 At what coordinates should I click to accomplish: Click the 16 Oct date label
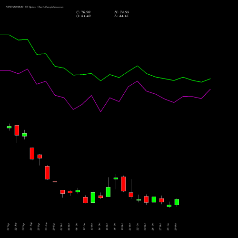point(115,227)
